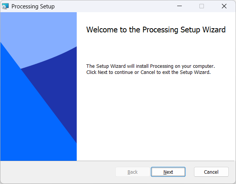Click empty title bar space beside window title
The width and height of the screenshot is (236, 184).
pos(115,6)
